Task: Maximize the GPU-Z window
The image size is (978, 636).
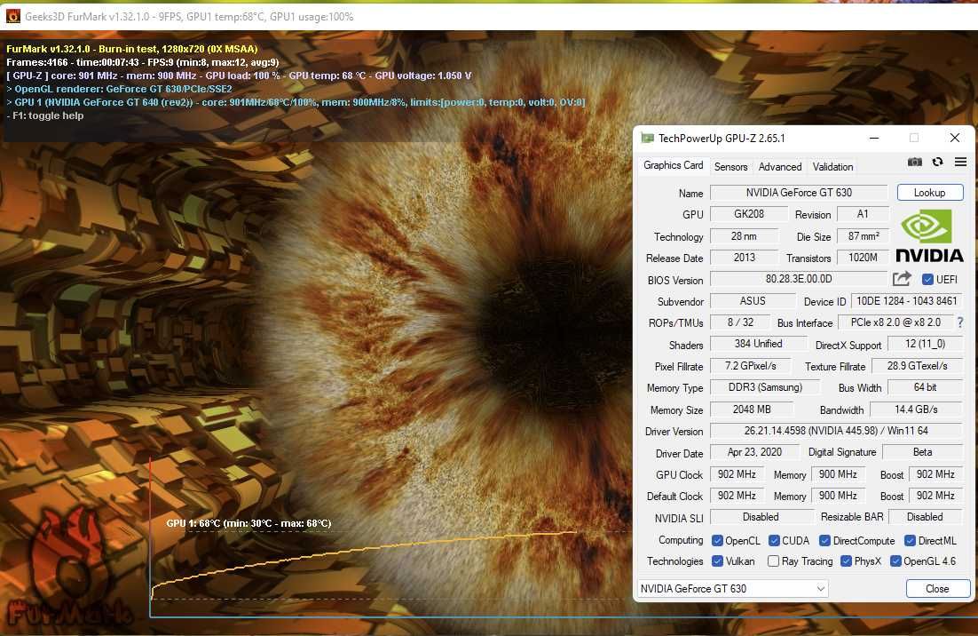Action: (914, 138)
